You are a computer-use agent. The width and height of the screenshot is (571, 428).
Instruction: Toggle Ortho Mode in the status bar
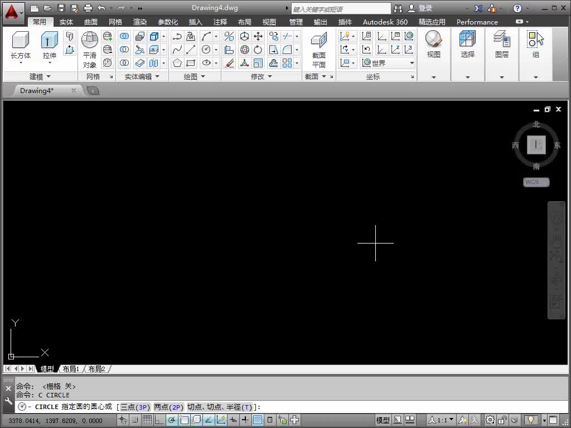pos(159,420)
